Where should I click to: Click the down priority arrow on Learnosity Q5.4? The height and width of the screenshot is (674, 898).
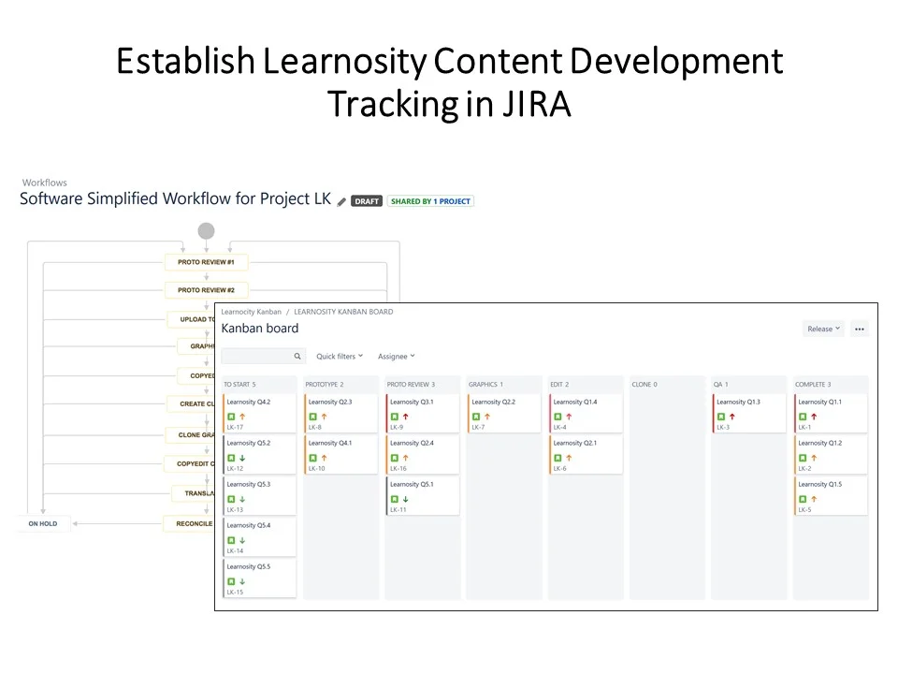point(242,540)
